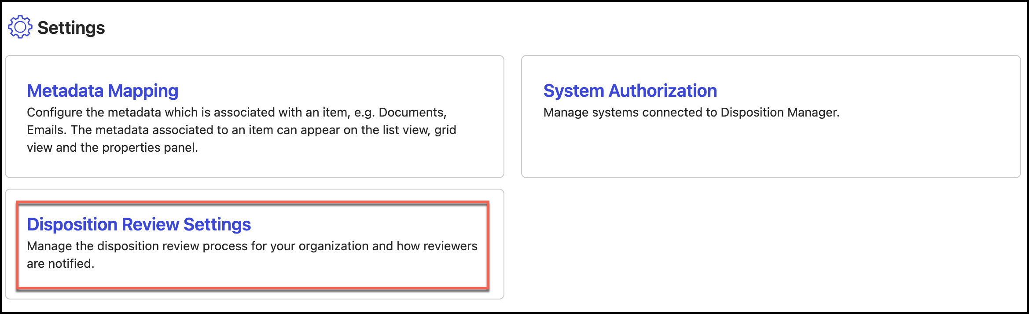Click empty area inside System Authorization card
Image resolution: width=1029 pixels, height=314 pixels.
point(770,150)
